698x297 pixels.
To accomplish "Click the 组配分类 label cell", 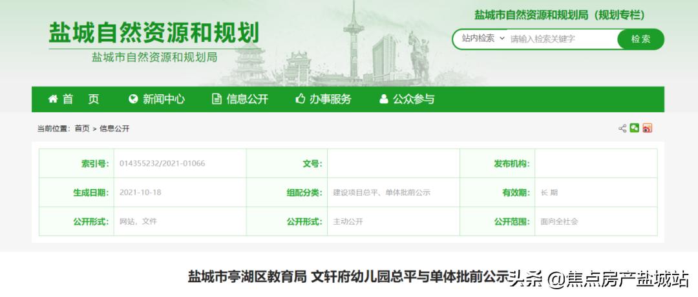I will click(287, 192).
